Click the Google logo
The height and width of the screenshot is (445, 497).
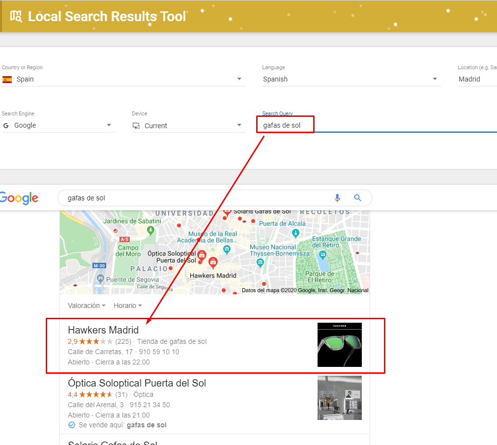(x=19, y=198)
